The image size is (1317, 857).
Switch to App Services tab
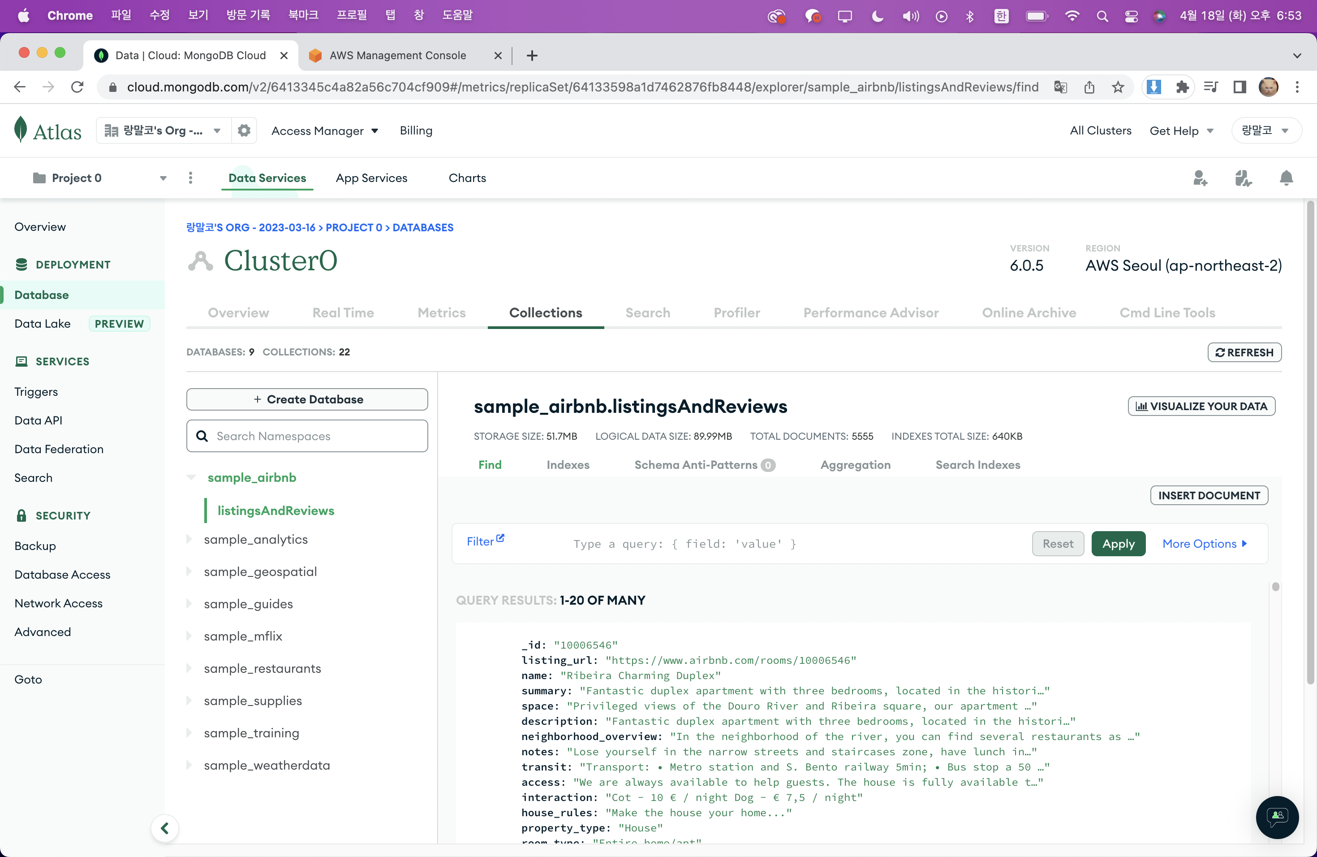(x=371, y=177)
